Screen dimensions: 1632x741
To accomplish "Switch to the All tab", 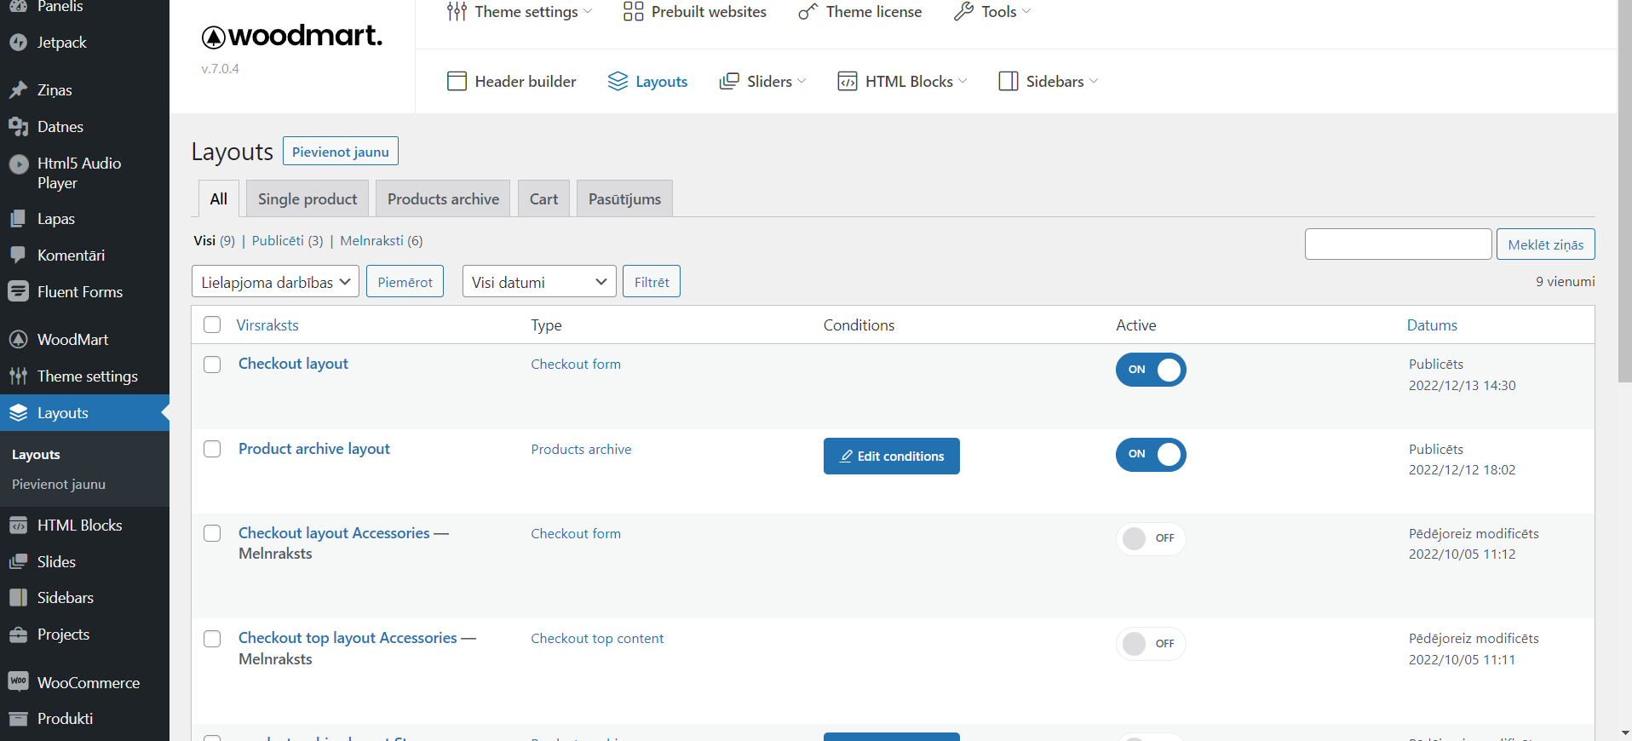I will tap(219, 198).
